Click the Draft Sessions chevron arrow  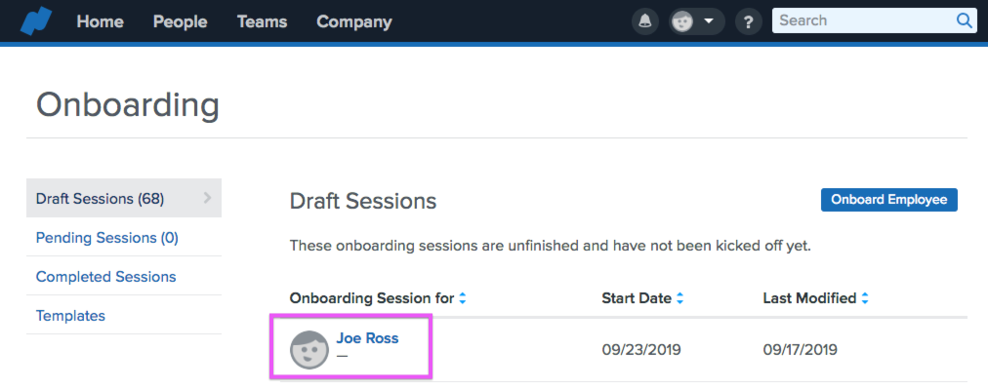click(x=207, y=198)
